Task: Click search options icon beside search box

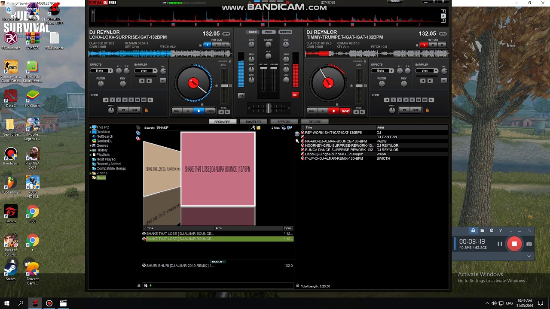Action: pos(253,128)
